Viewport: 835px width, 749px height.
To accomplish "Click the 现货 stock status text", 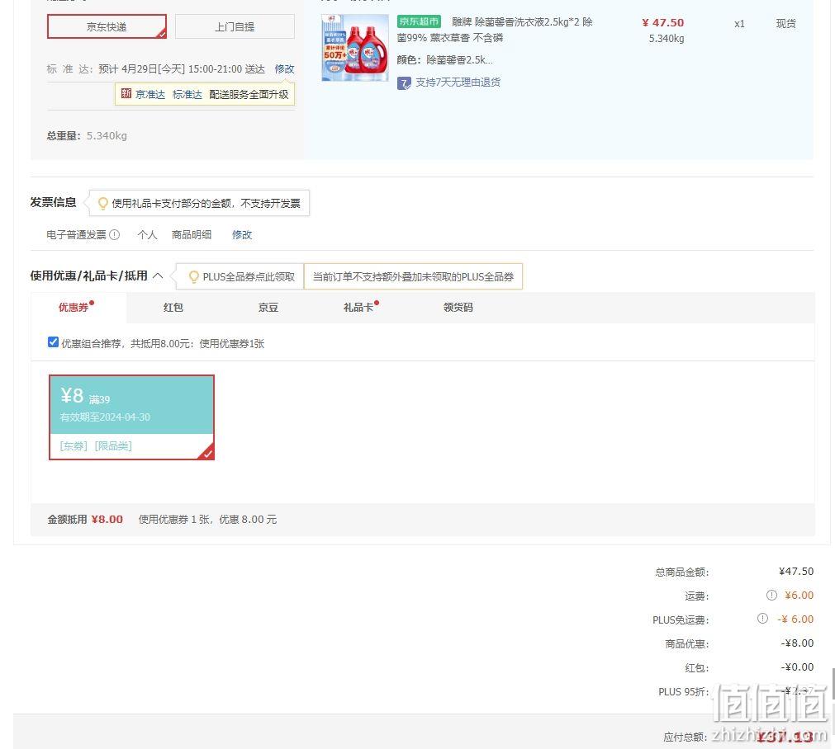I will (x=785, y=23).
